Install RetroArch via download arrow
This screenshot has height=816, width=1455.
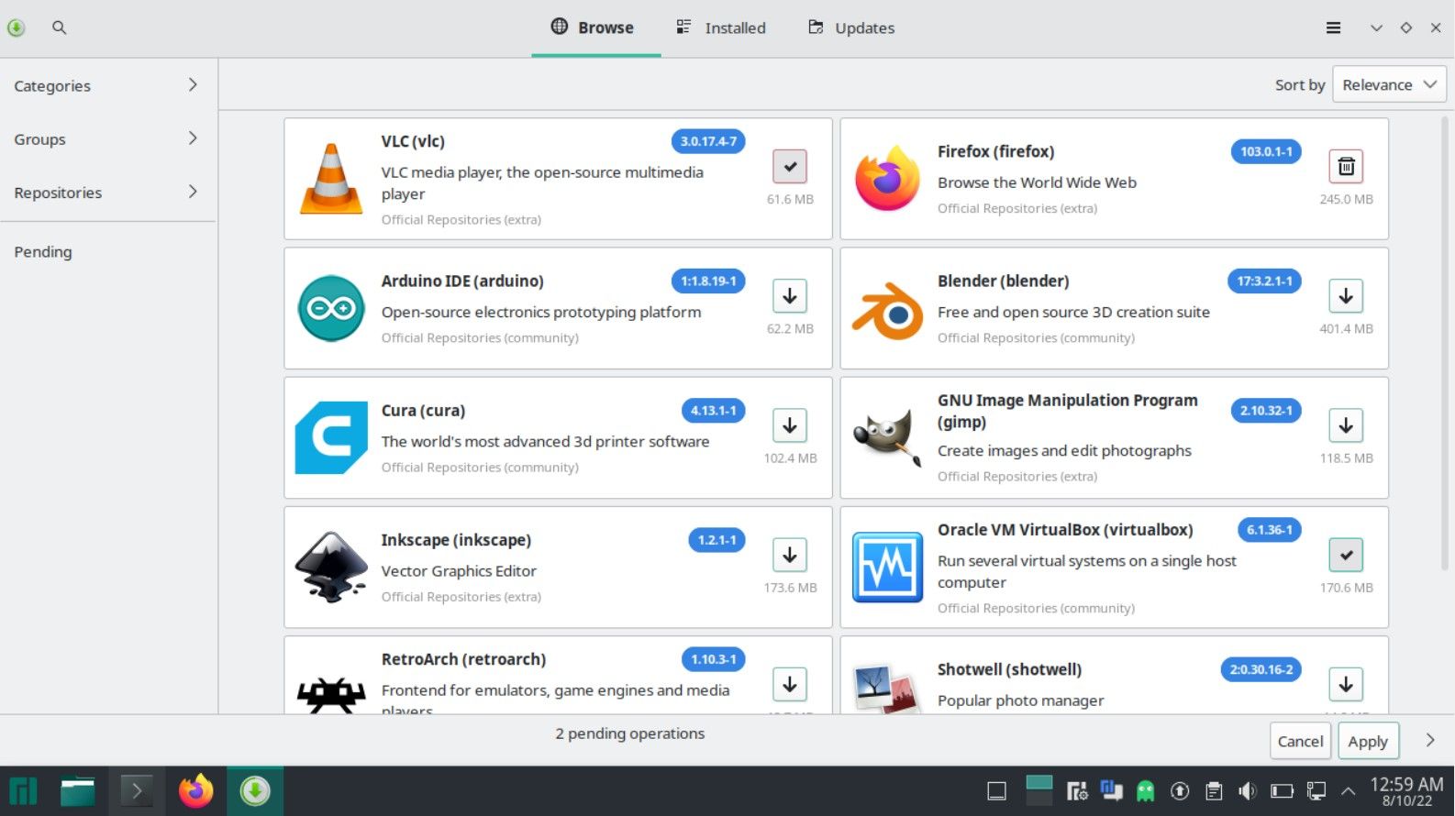click(790, 684)
